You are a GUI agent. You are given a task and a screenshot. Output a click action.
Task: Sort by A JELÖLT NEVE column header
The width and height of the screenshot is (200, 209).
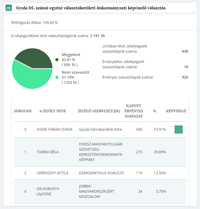53,111
